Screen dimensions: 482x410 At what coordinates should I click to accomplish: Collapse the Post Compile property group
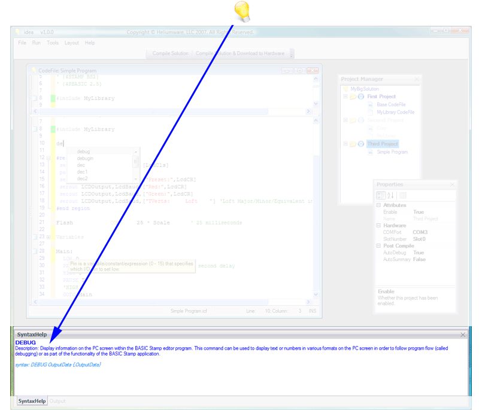point(378,246)
